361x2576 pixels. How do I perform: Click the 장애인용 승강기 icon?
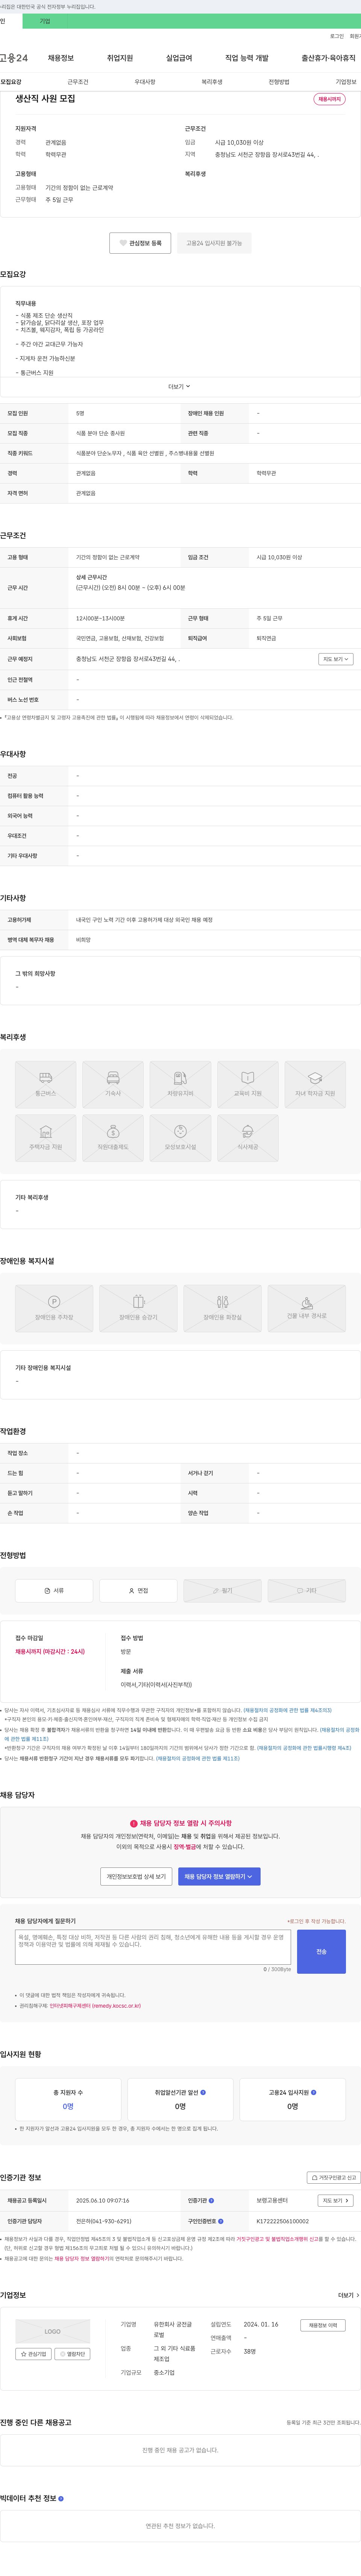tap(139, 1308)
